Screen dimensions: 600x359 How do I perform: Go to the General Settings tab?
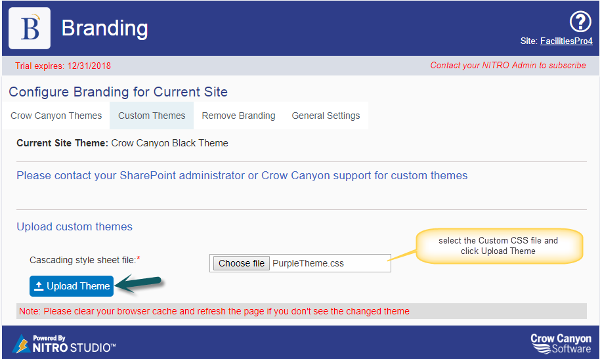point(326,116)
